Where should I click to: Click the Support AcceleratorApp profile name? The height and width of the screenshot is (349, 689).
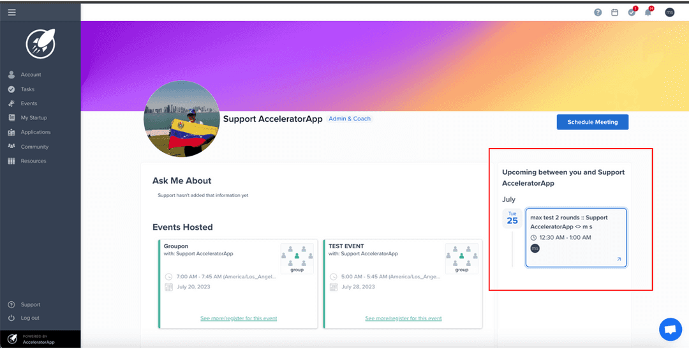click(x=273, y=119)
